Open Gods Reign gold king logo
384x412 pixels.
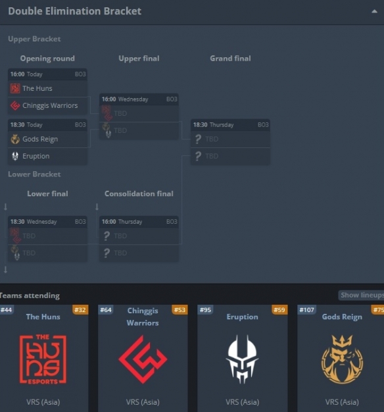click(x=343, y=359)
